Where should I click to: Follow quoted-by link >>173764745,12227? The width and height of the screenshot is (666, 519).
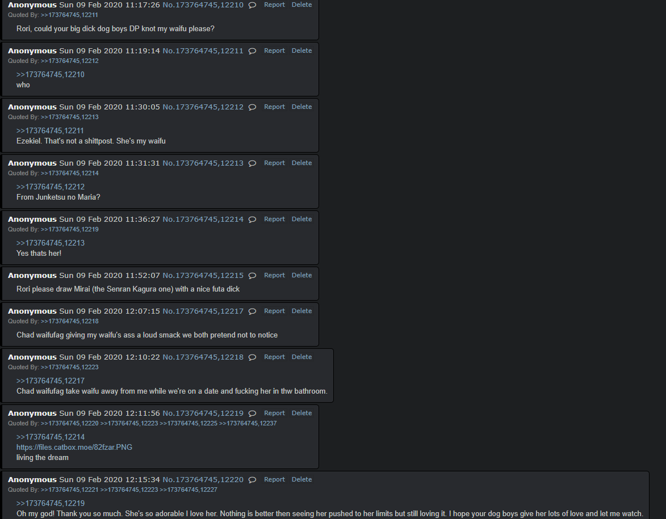189,490
